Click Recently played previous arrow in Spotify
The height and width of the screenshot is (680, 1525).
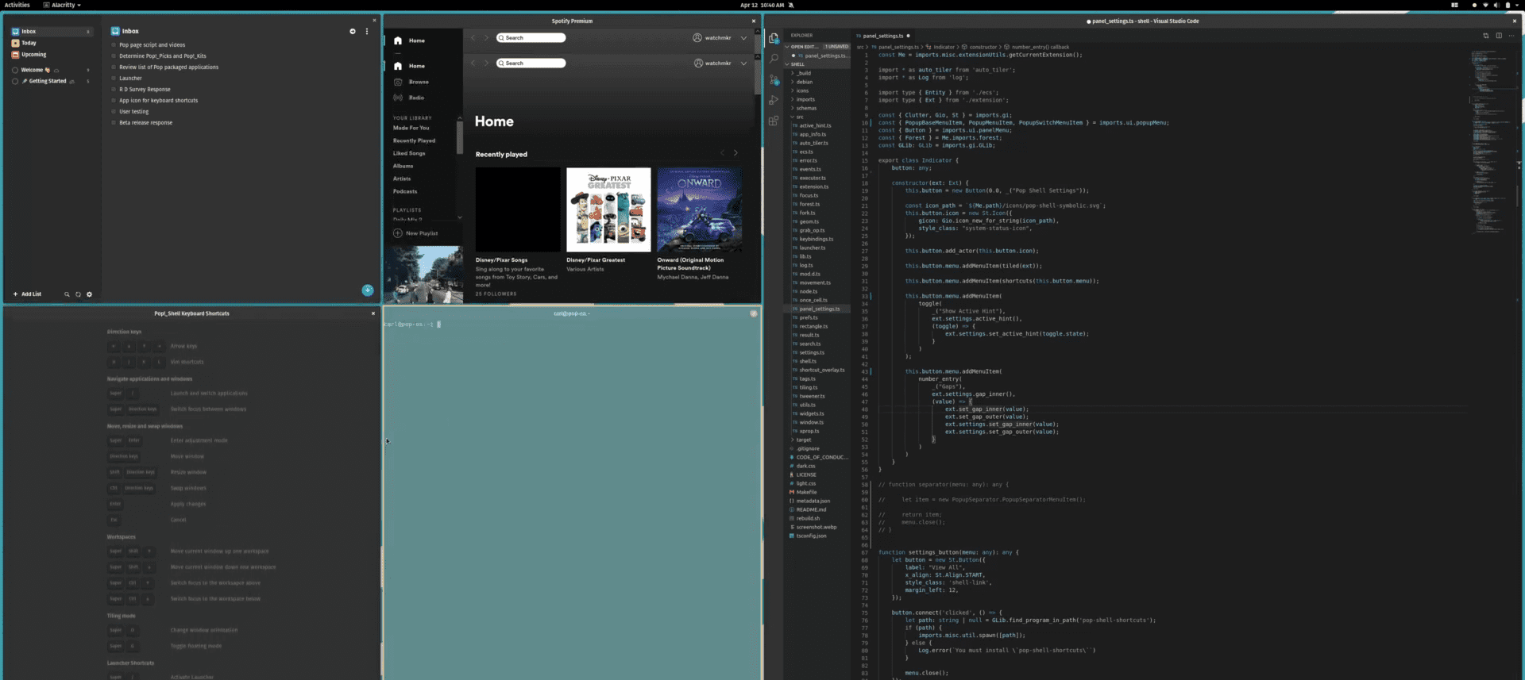[722, 153]
